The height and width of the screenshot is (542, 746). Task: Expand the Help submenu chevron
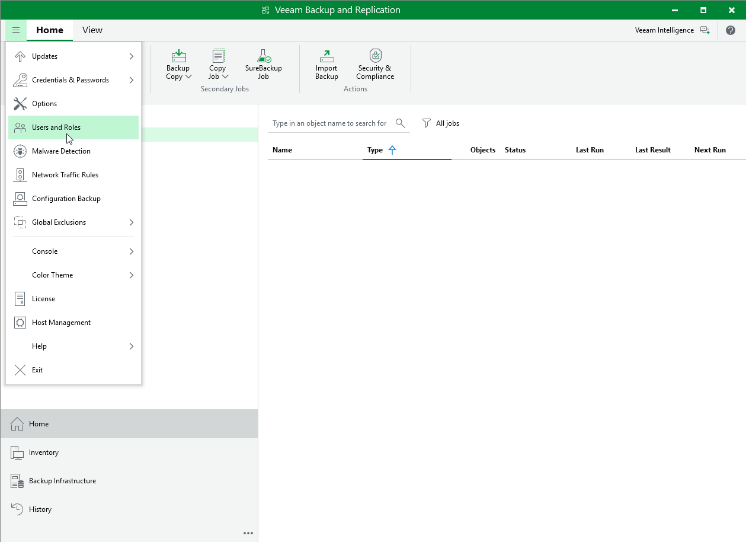click(132, 346)
